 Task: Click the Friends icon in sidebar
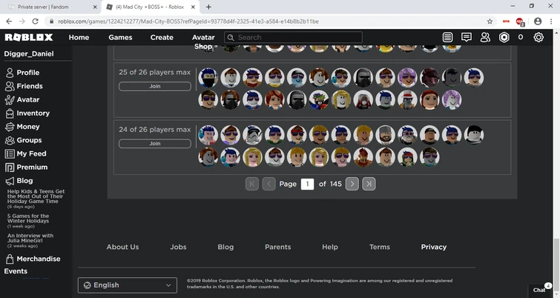click(x=10, y=86)
